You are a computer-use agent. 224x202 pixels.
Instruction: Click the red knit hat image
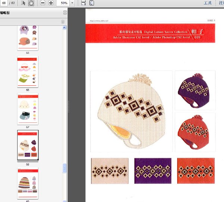point(195,132)
